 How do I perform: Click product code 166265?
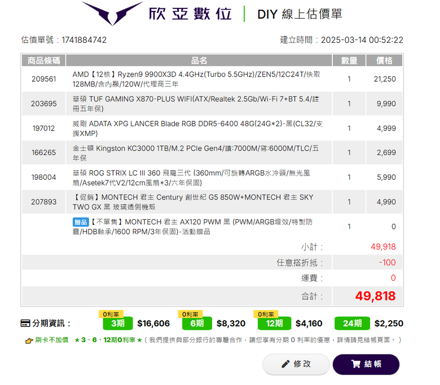click(44, 153)
